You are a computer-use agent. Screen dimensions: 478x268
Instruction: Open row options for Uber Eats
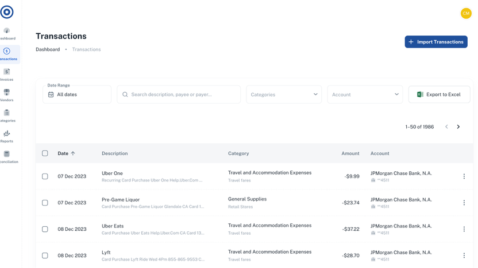pyautogui.click(x=464, y=229)
